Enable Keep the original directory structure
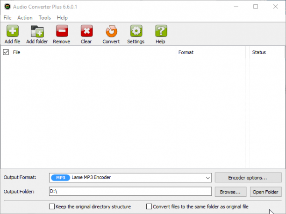The width and height of the screenshot is (286, 214). (52, 207)
